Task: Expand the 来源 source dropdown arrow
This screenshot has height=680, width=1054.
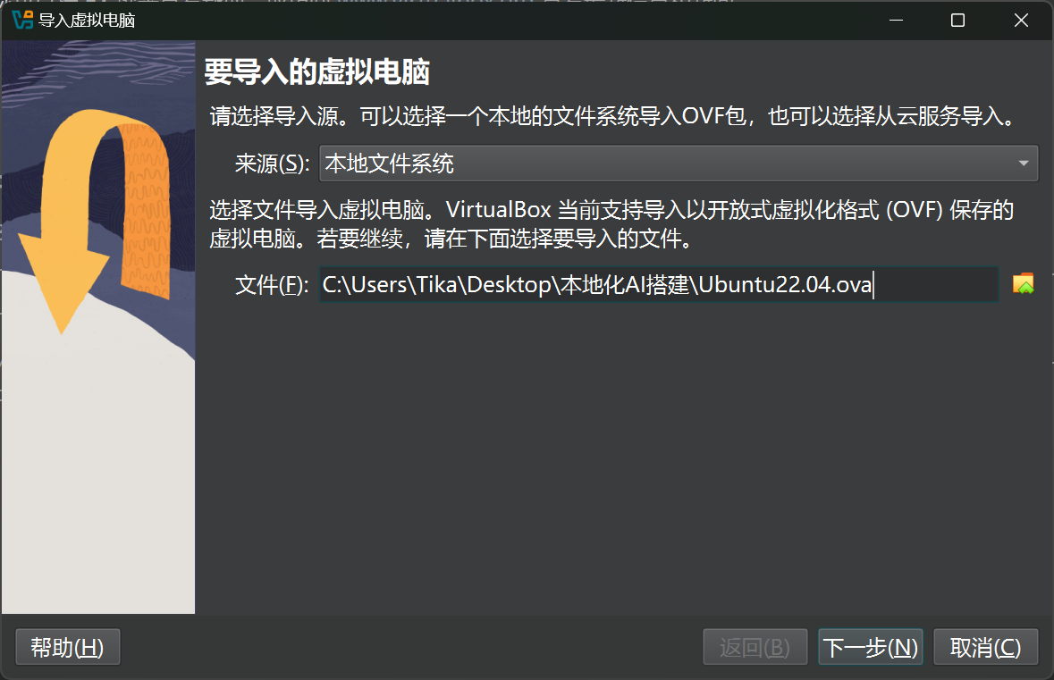Action: (x=1023, y=164)
